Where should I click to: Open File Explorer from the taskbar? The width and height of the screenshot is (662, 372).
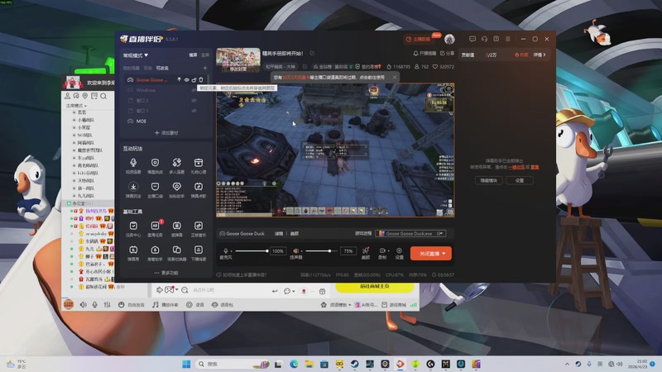(309, 364)
